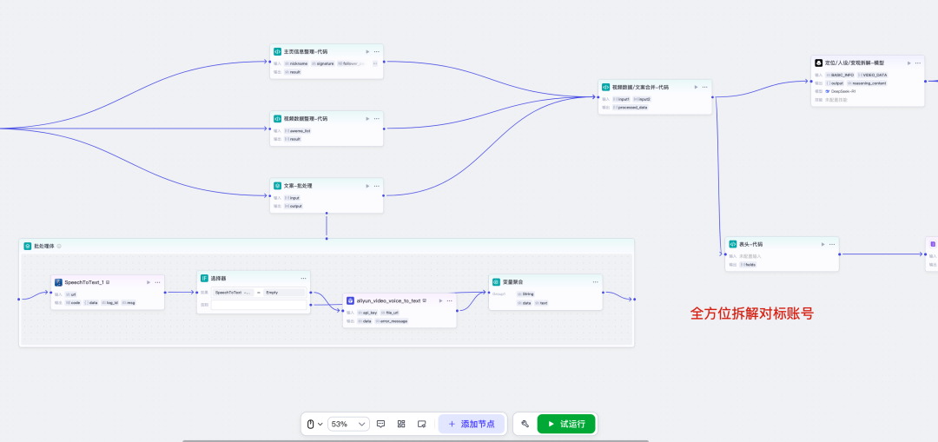
Task: Click the auto-layout icon in bottom toolbar
Action: (401, 424)
